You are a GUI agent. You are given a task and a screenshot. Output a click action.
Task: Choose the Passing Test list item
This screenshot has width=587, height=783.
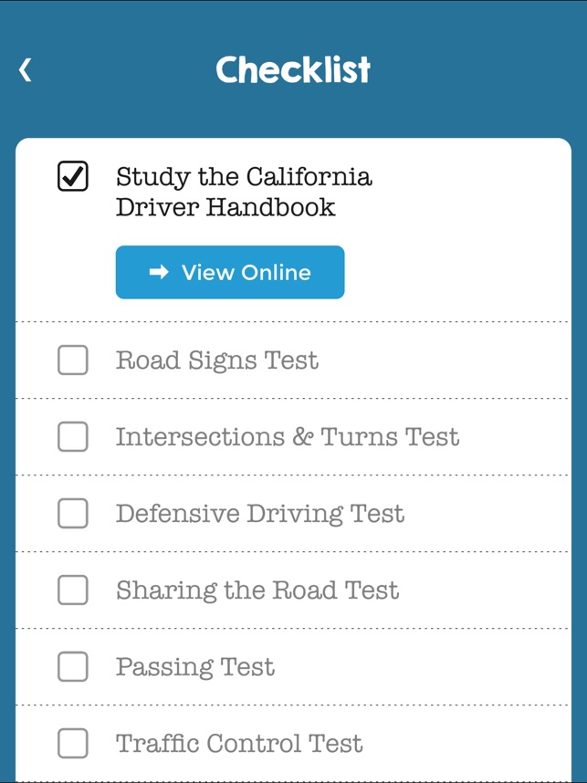[x=194, y=667]
